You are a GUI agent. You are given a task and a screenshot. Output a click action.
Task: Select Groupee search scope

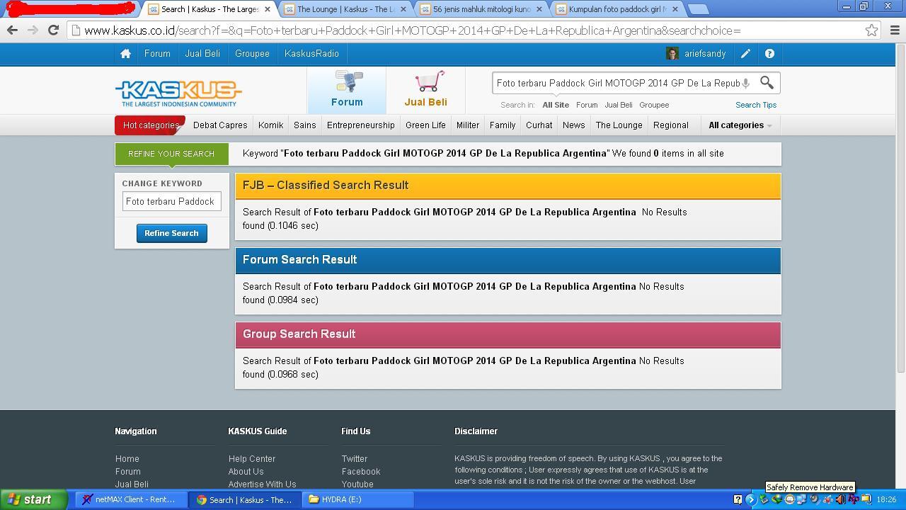coord(654,105)
